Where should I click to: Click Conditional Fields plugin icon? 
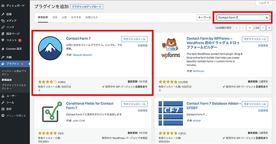pos(52,112)
